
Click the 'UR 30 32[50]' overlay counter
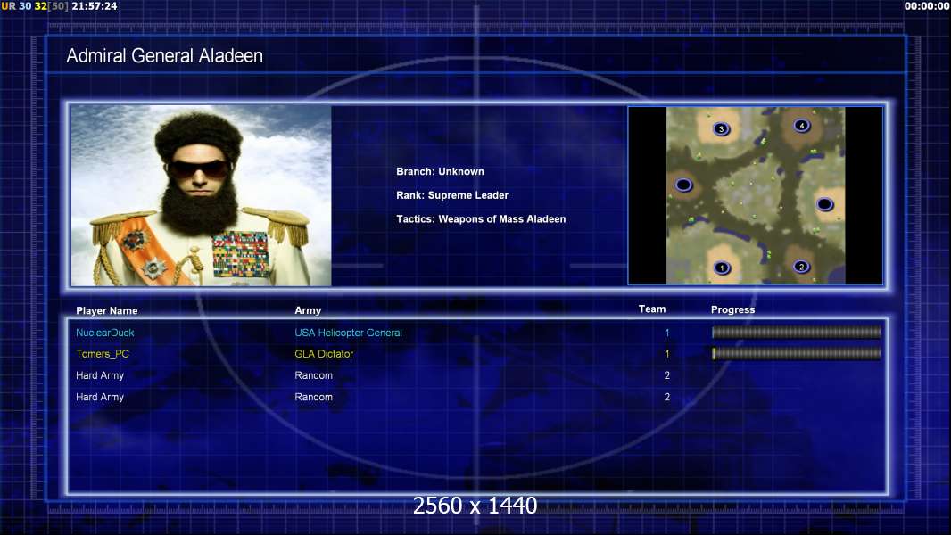(35, 6)
